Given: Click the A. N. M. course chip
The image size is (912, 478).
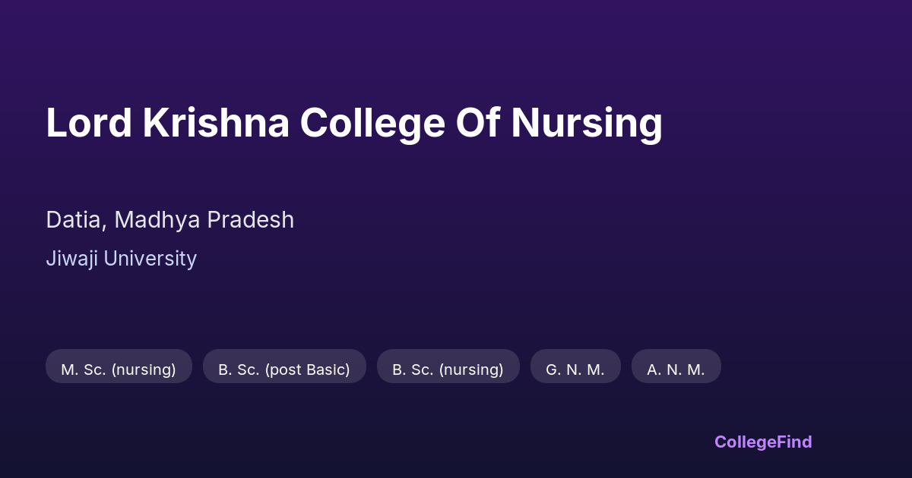Looking at the screenshot, I should (x=676, y=369).
